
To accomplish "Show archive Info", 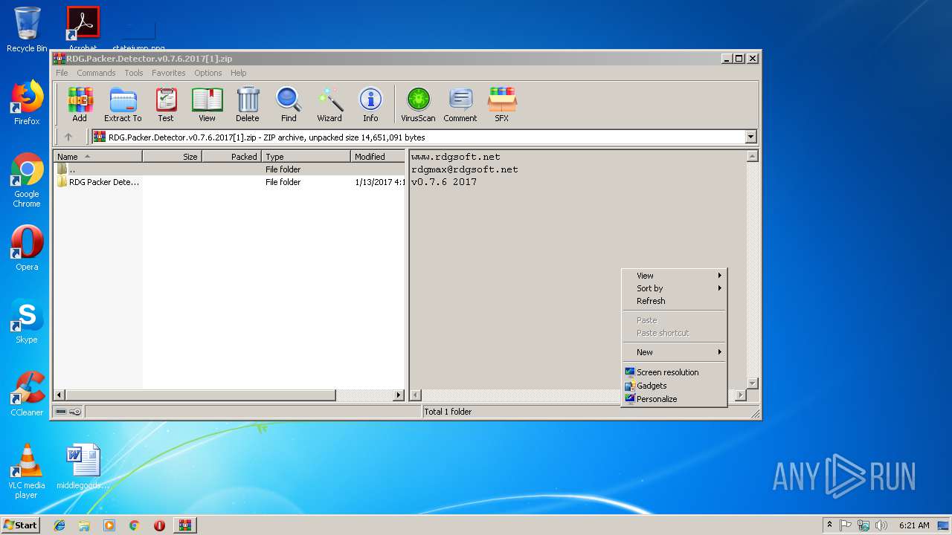I will pos(370,104).
